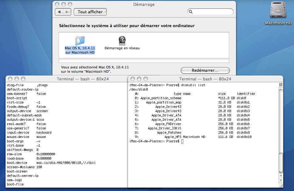Zoom the left Terminal window

click(23, 79)
